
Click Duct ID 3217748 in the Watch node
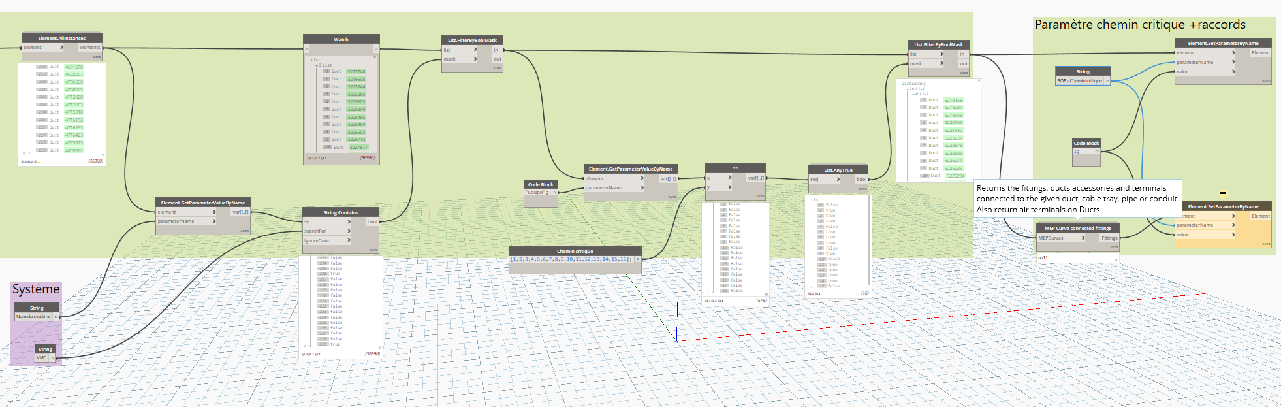pyautogui.click(x=356, y=72)
